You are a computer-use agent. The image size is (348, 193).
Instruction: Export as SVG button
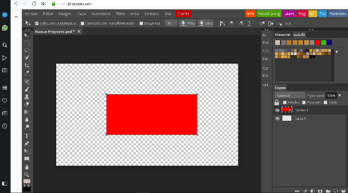(206, 23)
